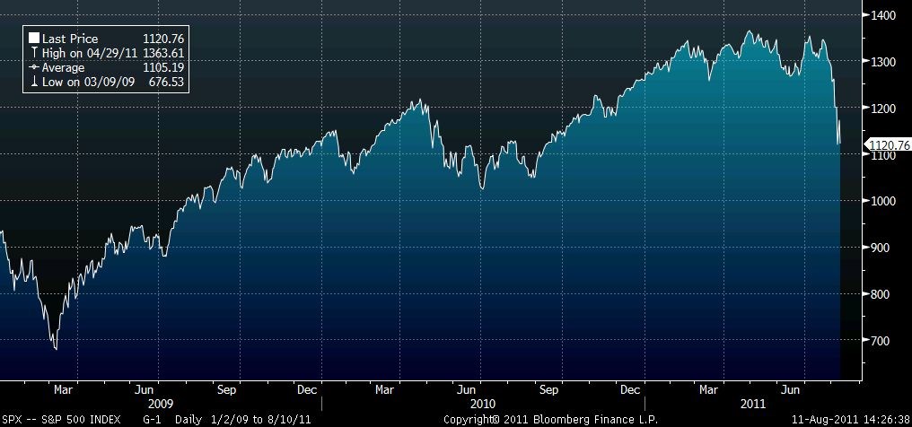Click the 1120.76 value inside the legend box
This screenshot has width=912, height=427.
[x=163, y=39]
